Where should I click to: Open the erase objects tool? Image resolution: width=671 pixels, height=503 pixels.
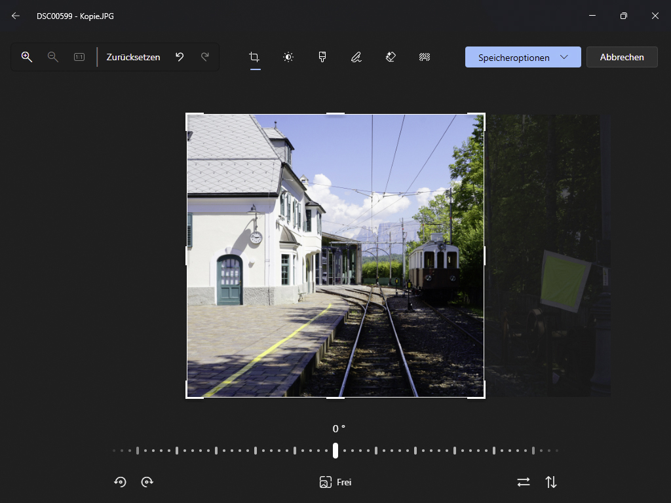[391, 57]
